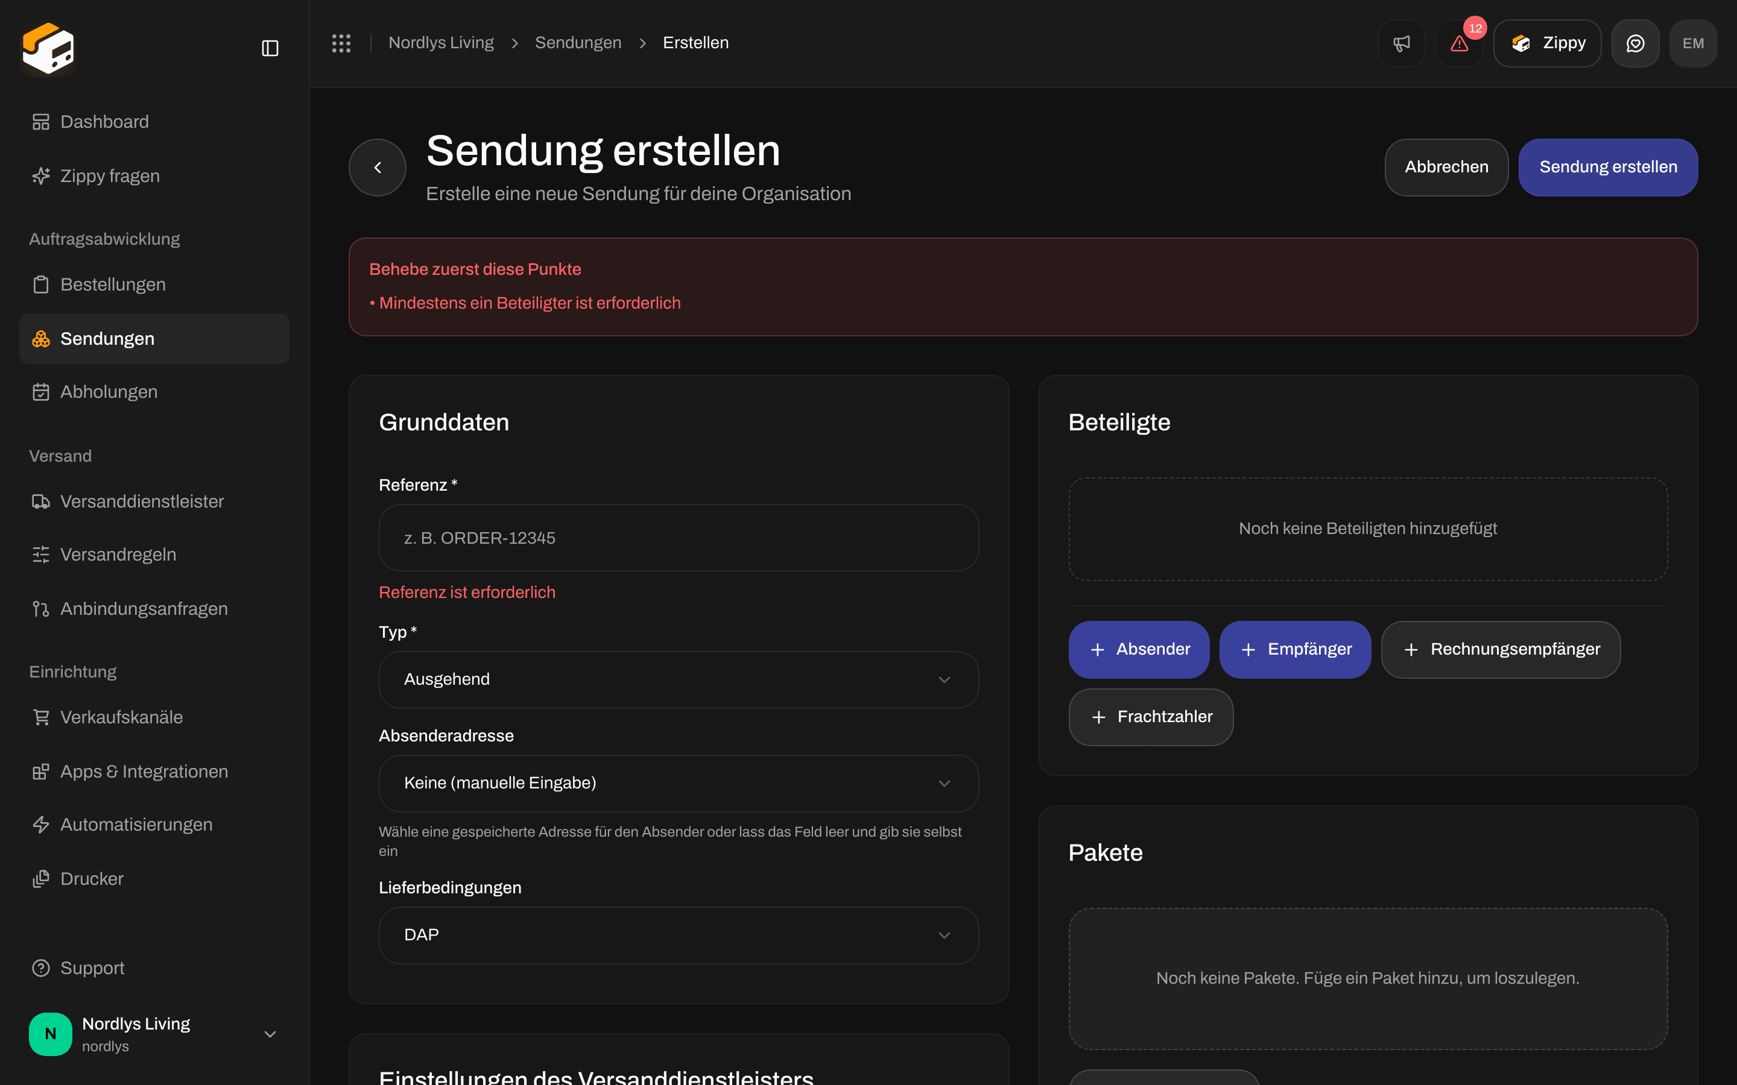Viewport: 1737px width, 1085px height.
Task: Click Nordlys Living breadcrumb link
Action: [441, 43]
